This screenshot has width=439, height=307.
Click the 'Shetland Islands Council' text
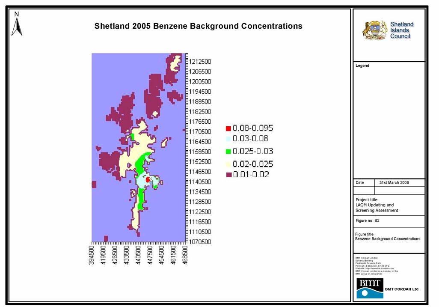(x=402, y=30)
